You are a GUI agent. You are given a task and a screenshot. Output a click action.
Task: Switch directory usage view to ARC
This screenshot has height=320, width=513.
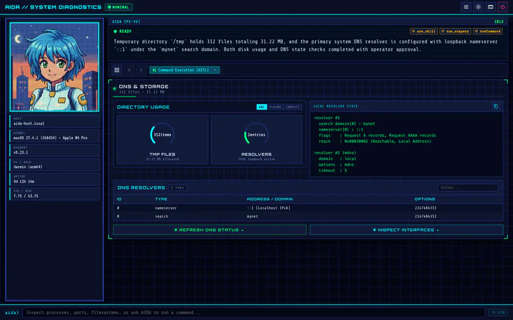(262, 107)
